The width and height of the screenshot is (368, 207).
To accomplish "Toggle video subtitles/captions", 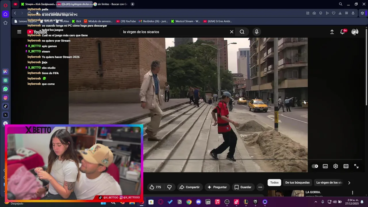I will 325,166.
